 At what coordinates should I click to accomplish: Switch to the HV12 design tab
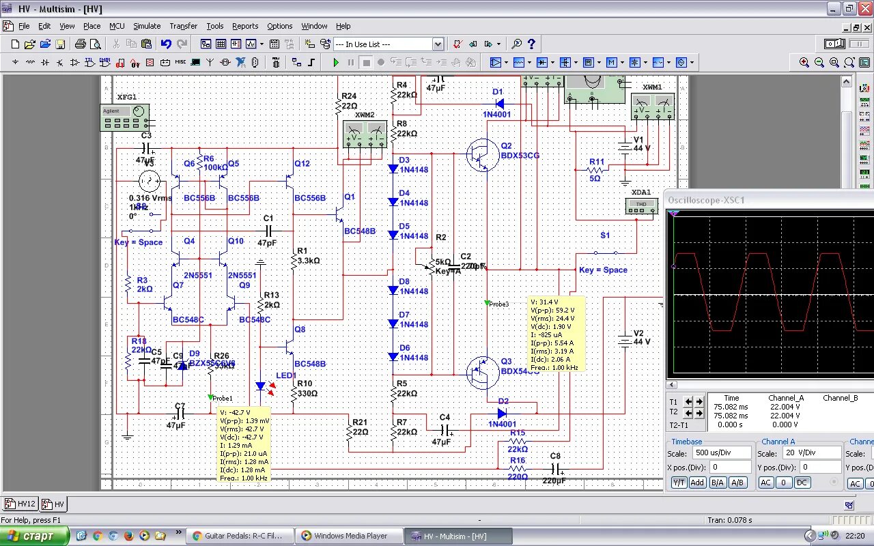pos(20,504)
